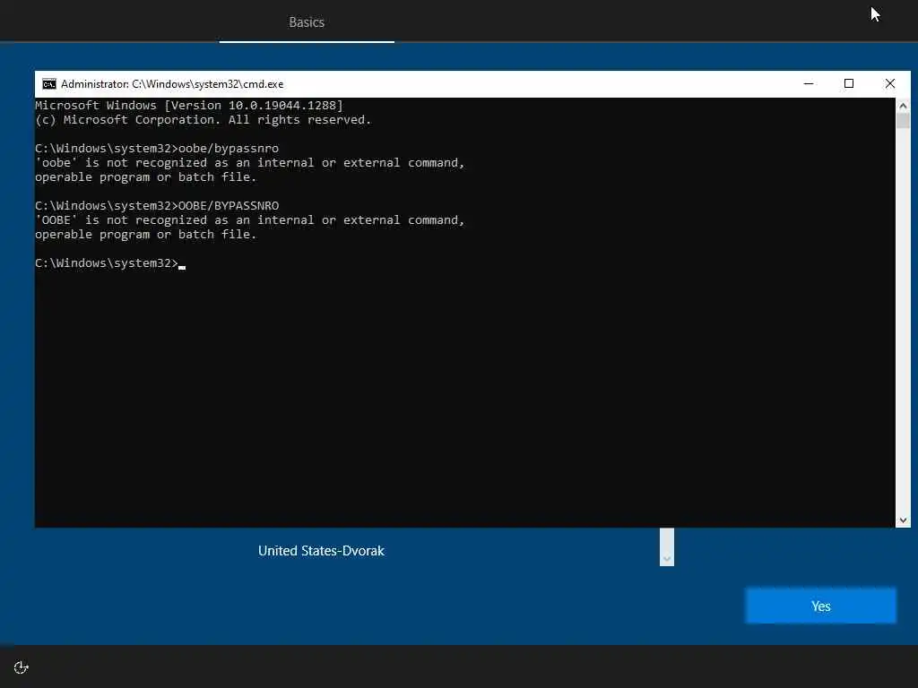Minimize the Administrator cmd.exe window
Image resolution: width=918 pixels, height=688 pixels.
coord(809,83)
